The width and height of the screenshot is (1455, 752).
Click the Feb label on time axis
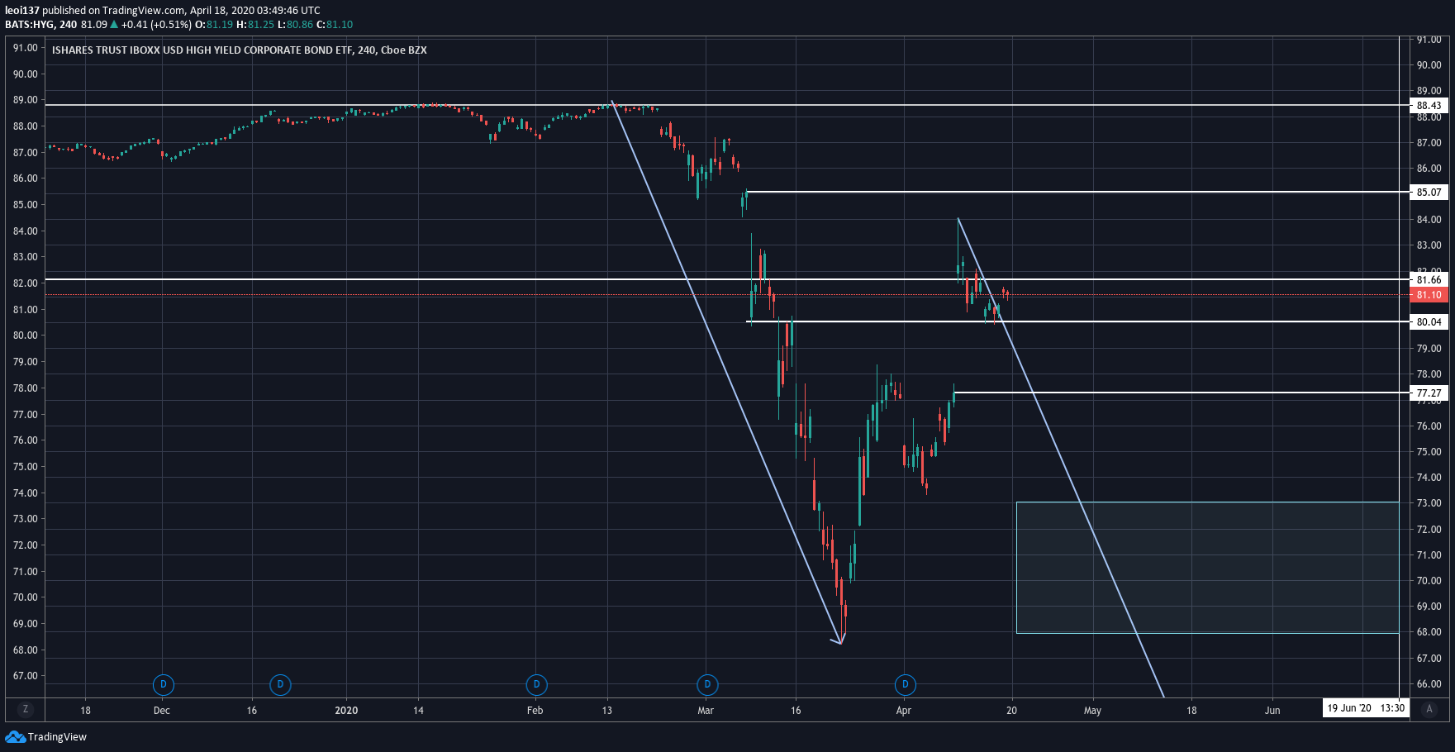(535, 711)
